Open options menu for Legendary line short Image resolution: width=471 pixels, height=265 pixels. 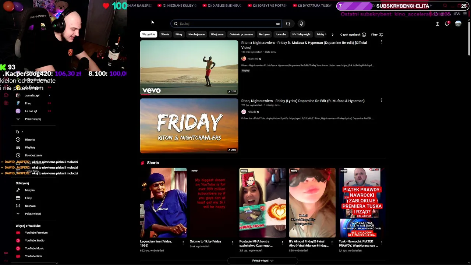click(x=183, y=243)
